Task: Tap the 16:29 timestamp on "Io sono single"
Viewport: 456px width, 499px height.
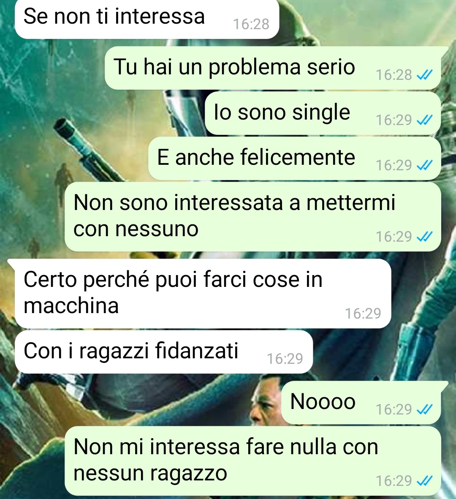Action: pos(394,120)
